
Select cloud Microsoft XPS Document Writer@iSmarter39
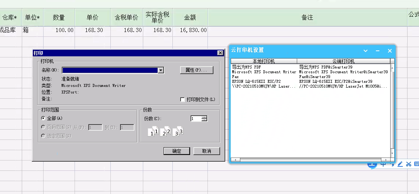coord(343,72)
